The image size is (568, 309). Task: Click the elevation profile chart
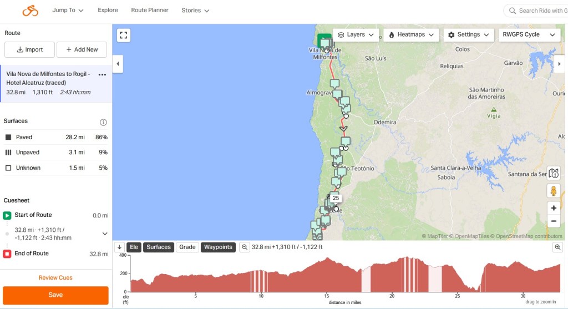click(345, 274)
